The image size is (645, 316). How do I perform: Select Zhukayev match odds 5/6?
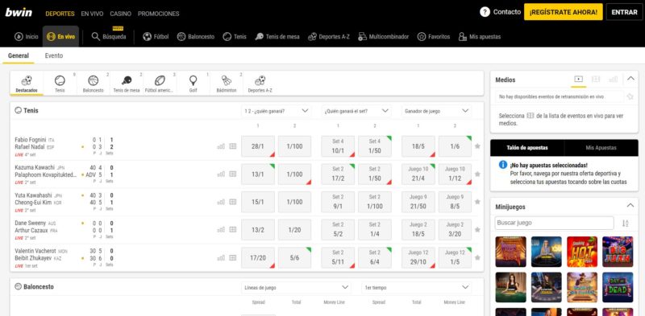294,258
